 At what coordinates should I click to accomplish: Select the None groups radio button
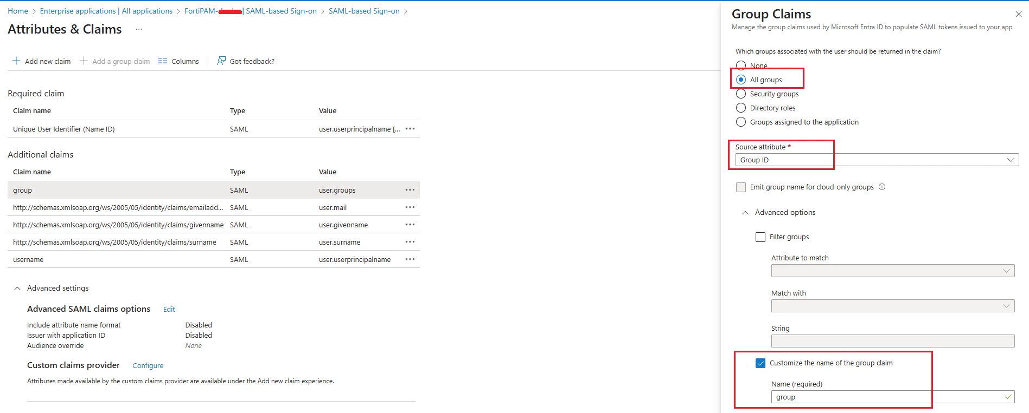[x=741, y=65]
